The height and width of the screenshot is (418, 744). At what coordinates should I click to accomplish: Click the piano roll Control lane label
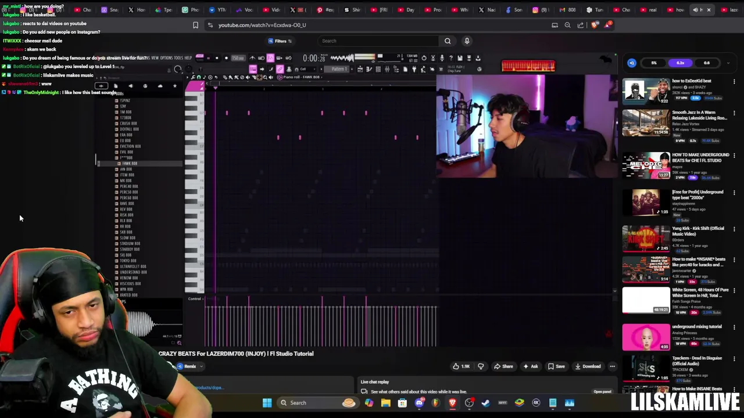pyautogui.click(x=195, y=299)
